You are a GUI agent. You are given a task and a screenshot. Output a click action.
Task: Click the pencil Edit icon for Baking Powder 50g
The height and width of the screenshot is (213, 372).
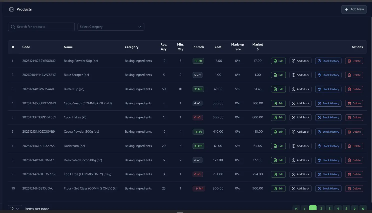click(275, 61)
